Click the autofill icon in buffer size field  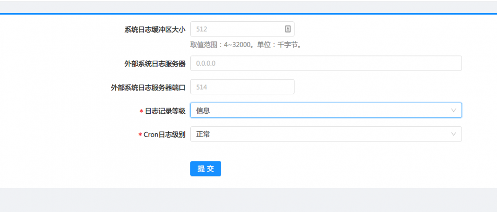[287, 29]
